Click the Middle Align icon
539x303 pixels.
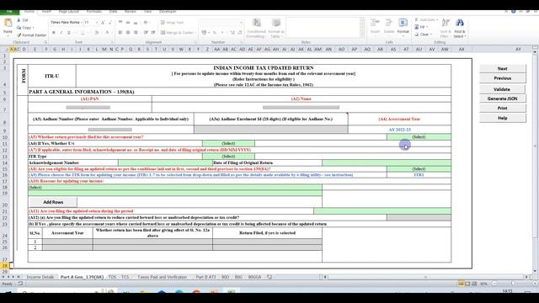(x=128, y=23)
